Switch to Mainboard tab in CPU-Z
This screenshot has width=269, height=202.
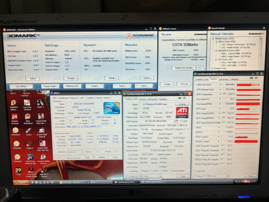[64, 98]
